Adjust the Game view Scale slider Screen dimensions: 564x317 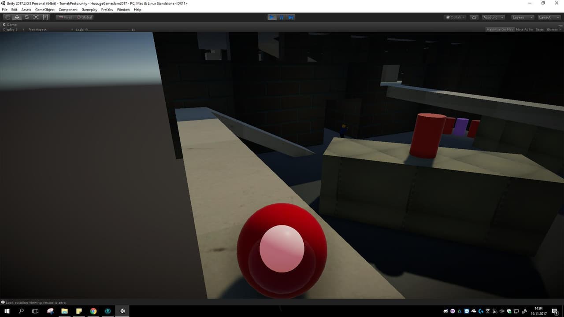(108, 29)
